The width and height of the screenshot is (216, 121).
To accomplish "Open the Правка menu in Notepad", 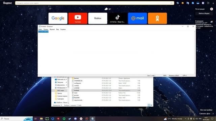I will point(46,29).
